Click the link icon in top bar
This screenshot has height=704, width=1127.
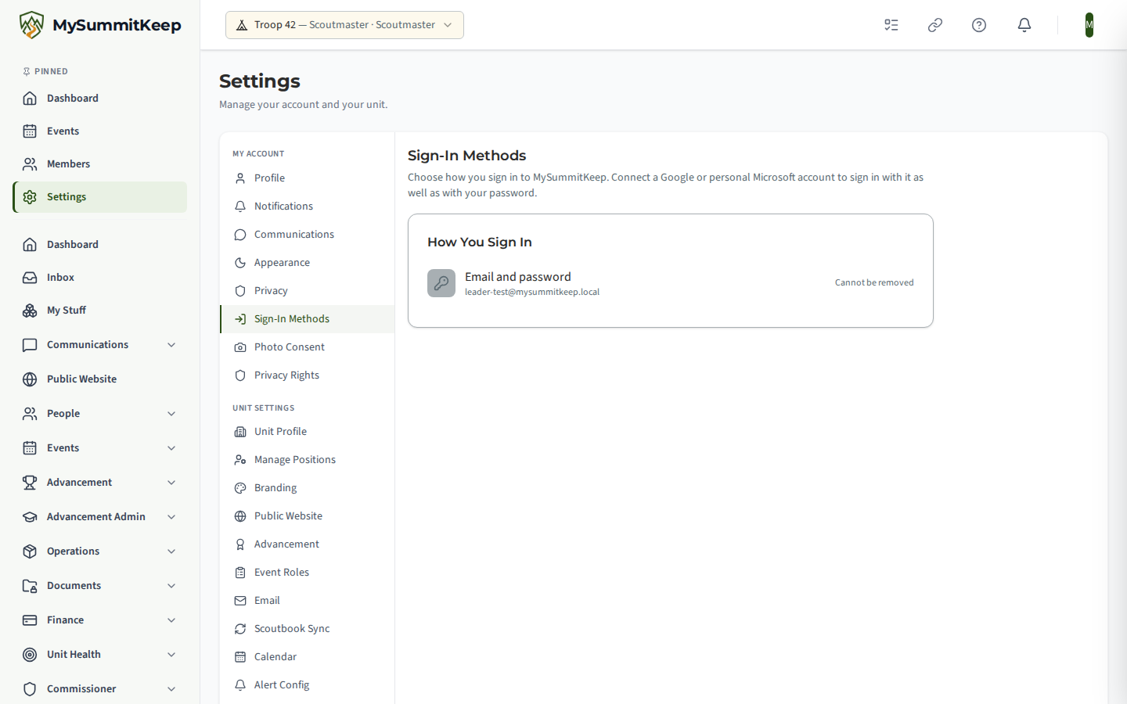coord(935,25)
